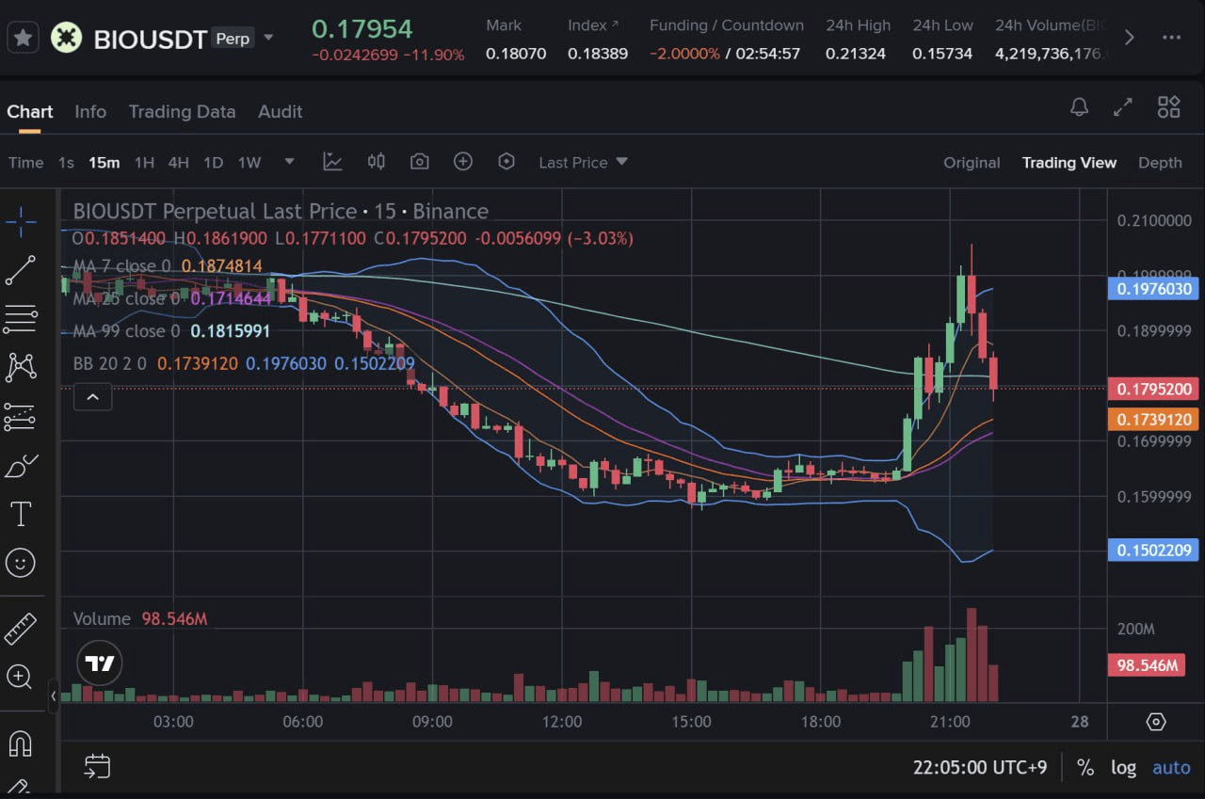This screenshot has width=1205, height=799.
Task: Toggle log scale mode
Action: click(x=1123, y=767)
